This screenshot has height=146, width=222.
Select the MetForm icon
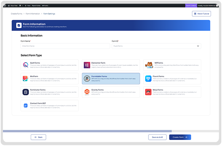pyautogui.click(x=26, y=78)
